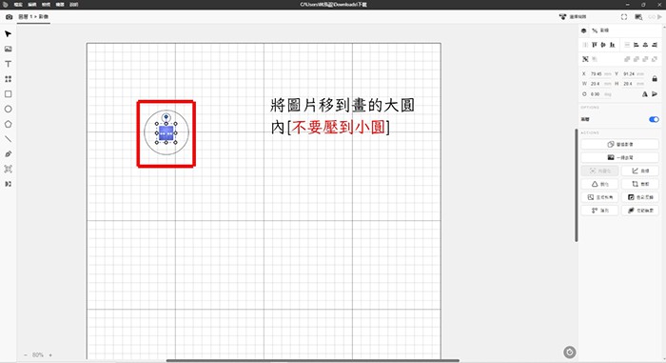
Task: Toggle the aspect ratio lock icon
Action: point(655,79)
